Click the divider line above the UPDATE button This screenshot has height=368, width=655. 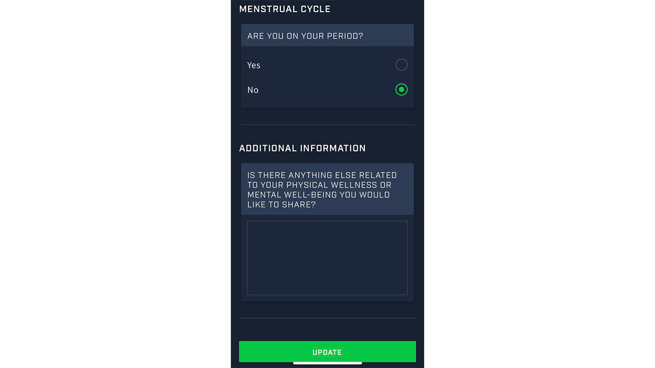click(x=327, y=318)
